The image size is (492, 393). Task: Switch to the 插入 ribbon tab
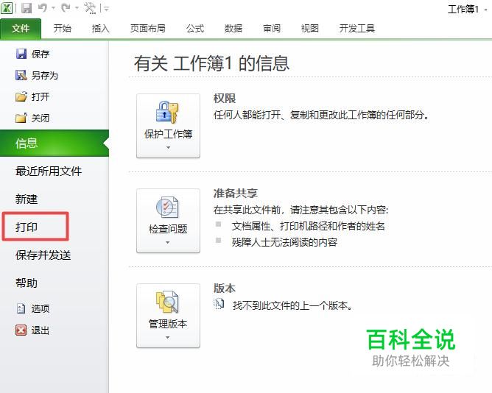pyautogui.click(x=100, y=29)
